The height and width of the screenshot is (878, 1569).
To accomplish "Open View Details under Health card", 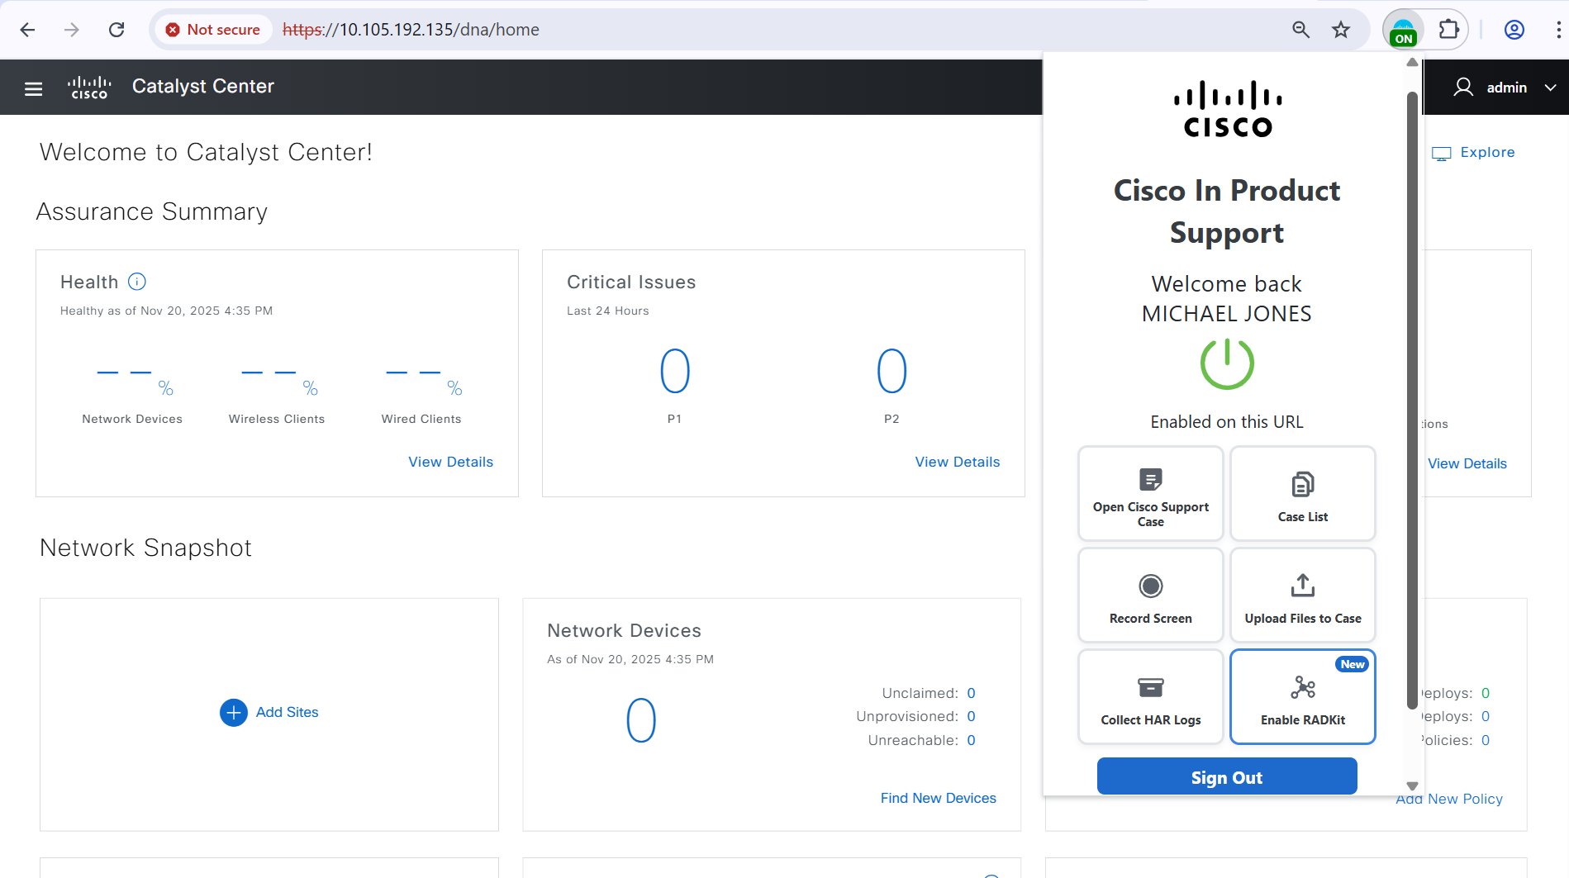I will coord(450,463).
